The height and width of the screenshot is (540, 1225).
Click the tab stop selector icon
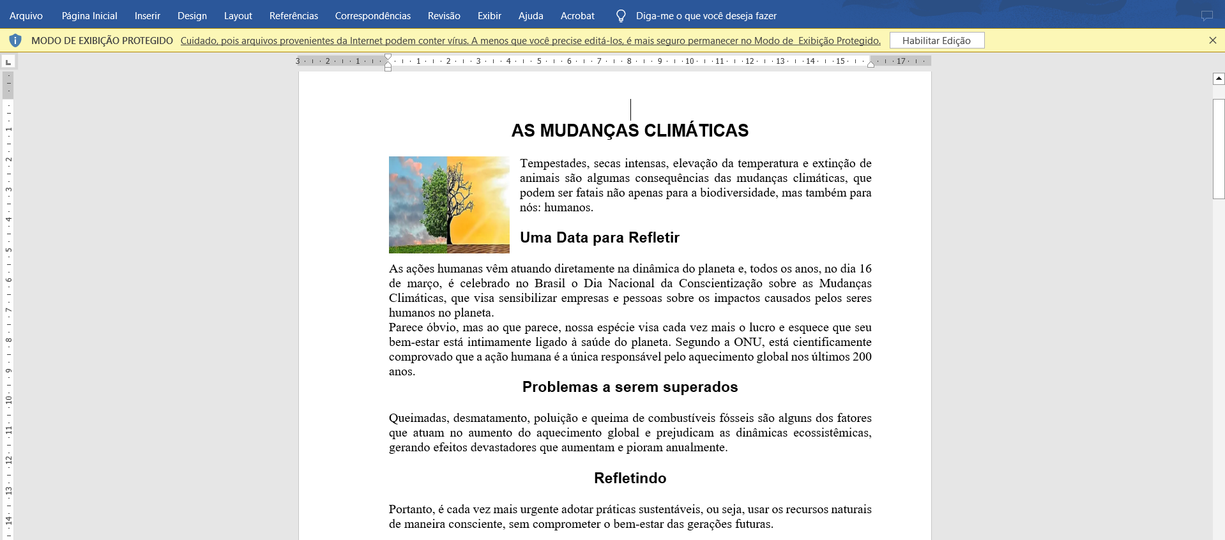pos(8,62)
